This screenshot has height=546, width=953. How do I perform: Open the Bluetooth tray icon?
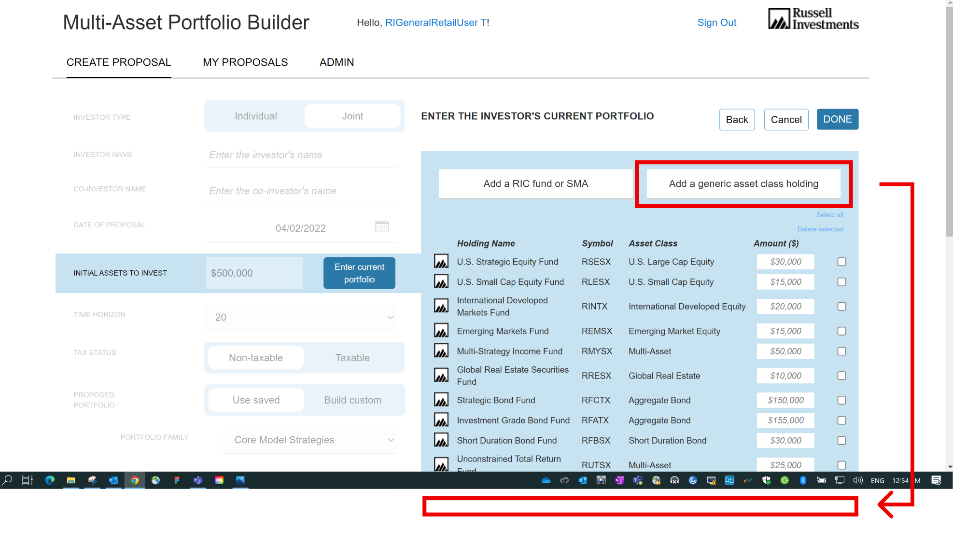click(x=803, y=480)
